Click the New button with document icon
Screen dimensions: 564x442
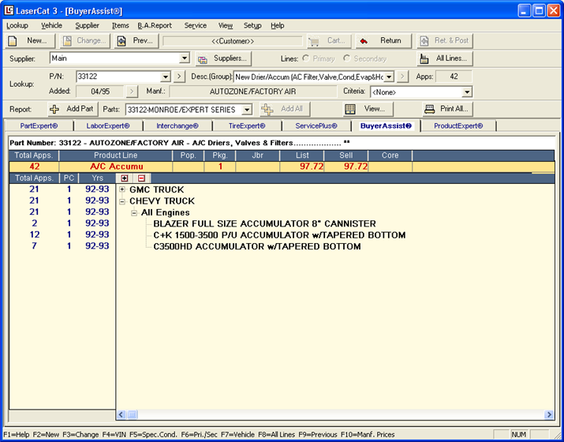[x=28, y=40]
